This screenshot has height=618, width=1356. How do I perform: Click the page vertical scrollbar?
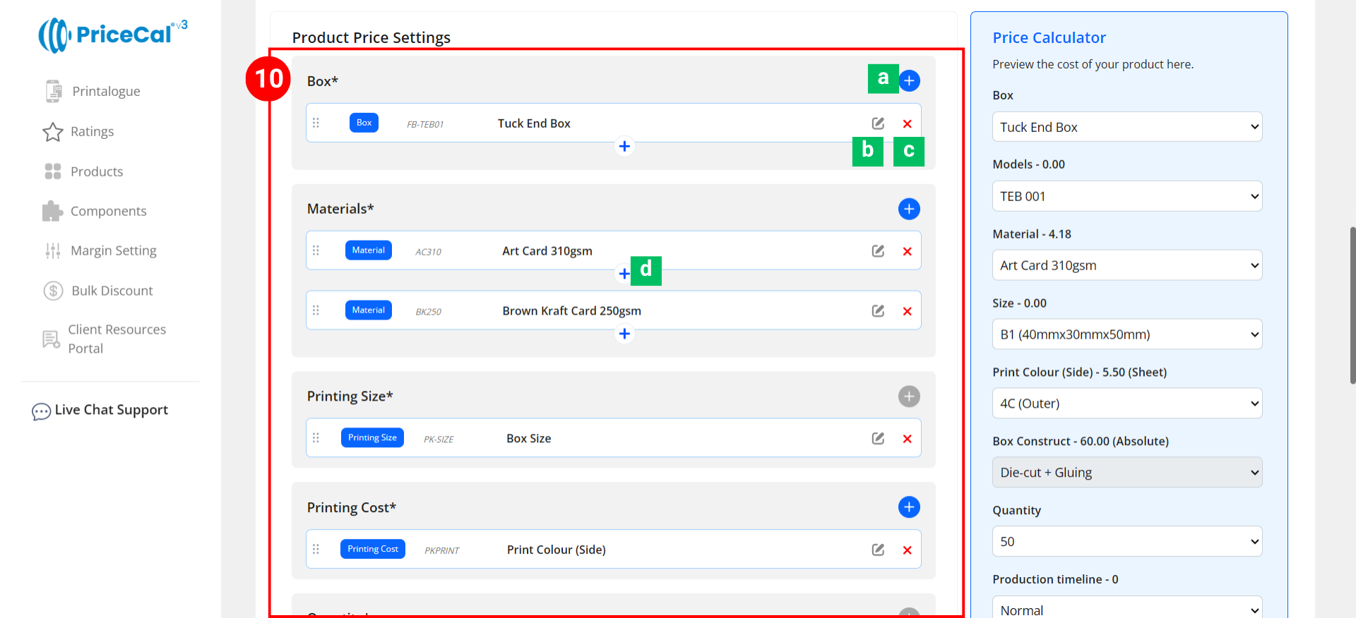tap(1352, 305)
